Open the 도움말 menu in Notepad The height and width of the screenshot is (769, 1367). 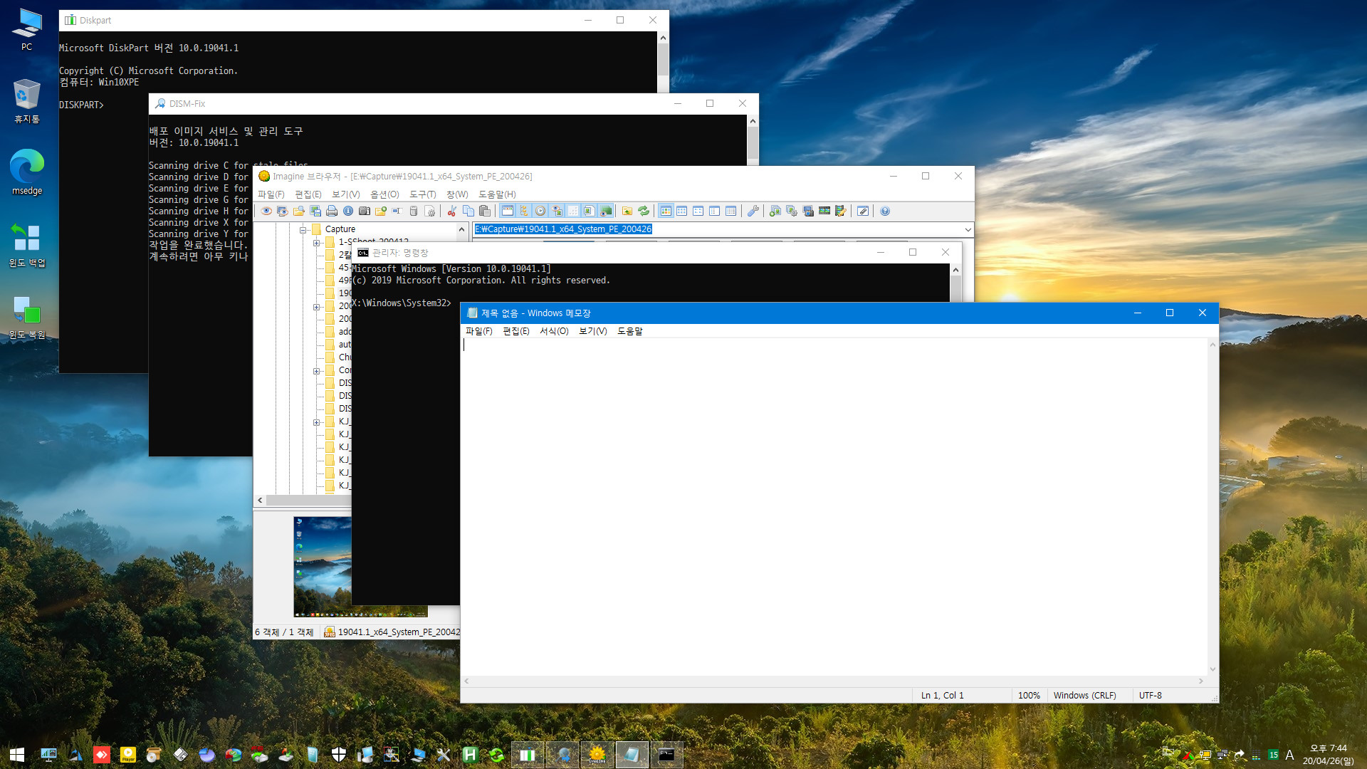click(629, 331)
